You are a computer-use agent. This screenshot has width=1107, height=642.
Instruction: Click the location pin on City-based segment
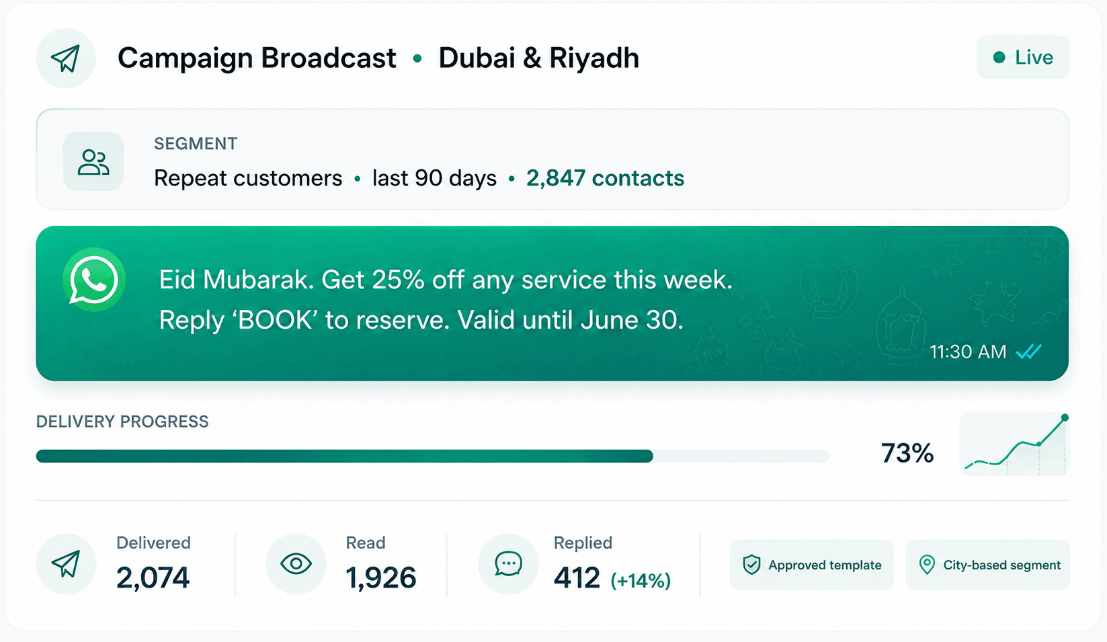tap(927, 565)
